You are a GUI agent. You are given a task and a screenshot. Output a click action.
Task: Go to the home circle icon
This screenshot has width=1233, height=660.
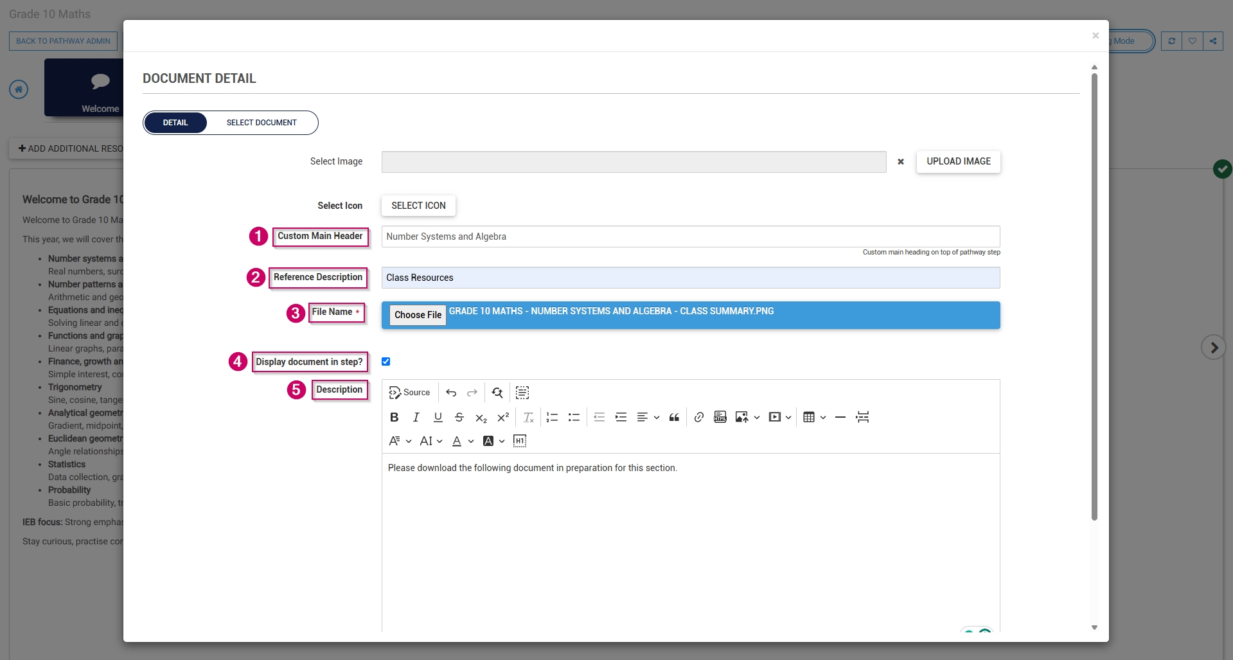click(x=19, y=89)
